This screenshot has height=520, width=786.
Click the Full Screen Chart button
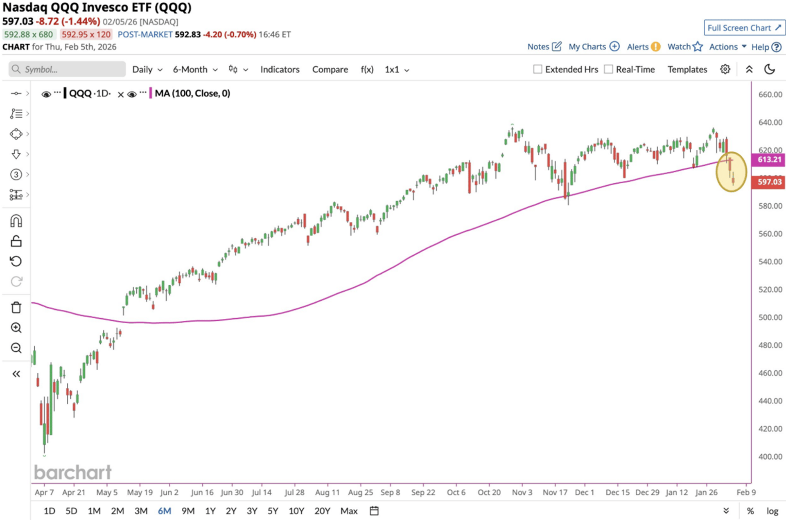(744, 28)
